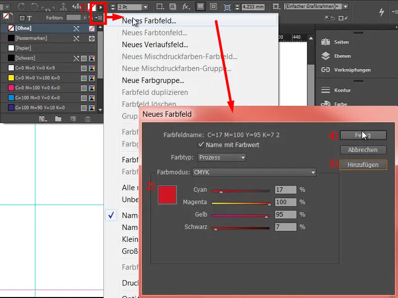Open the Farbmodus CMYK dropdown
Screen dimensions: 398x298
(x=254, y=172)
